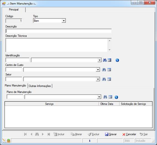Open the form icon beside Identificação
The image size is (157, 145).
(109, 60)
